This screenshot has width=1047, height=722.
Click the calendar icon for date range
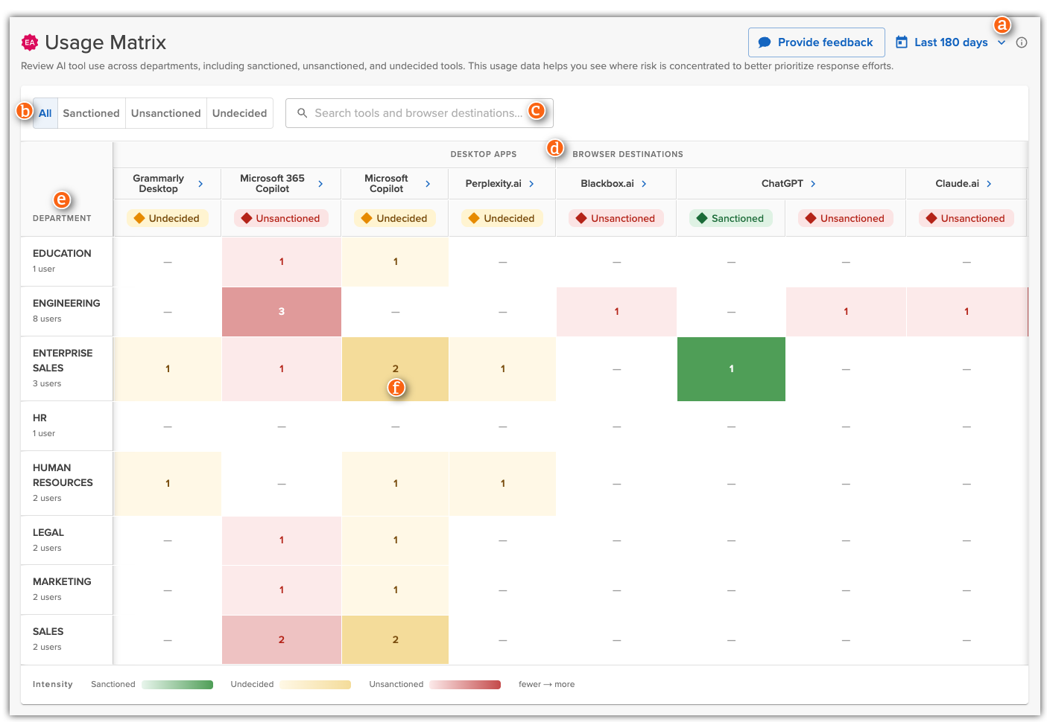902,42
